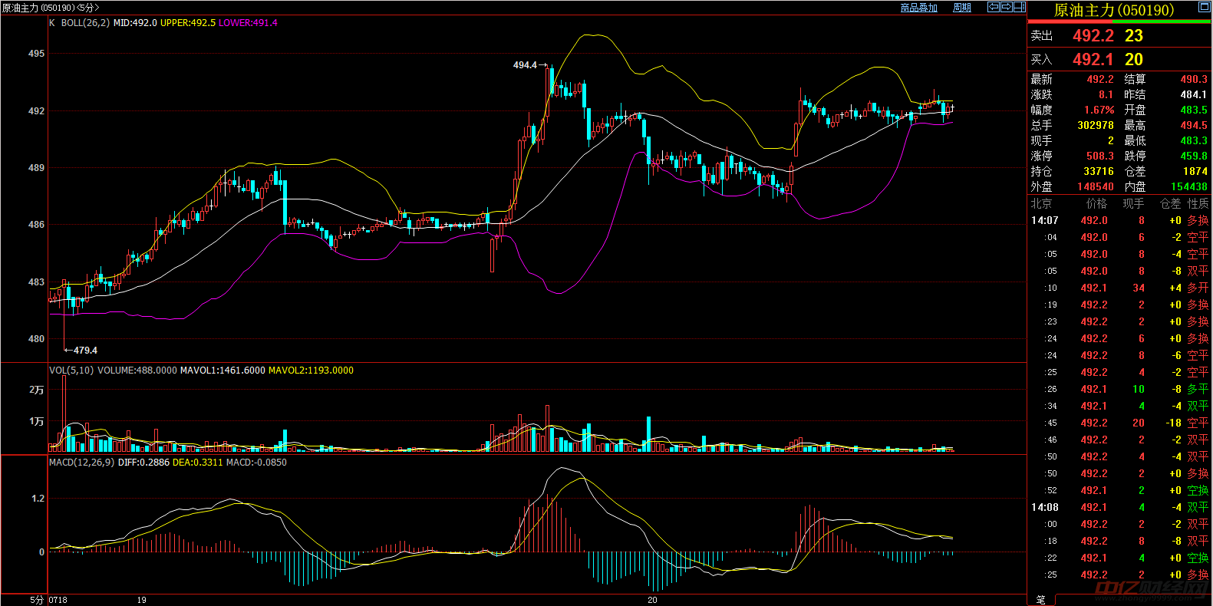Toggle the split-panel layout icon
This screenshot has width=1213, height=606.
pos(1019,7)
